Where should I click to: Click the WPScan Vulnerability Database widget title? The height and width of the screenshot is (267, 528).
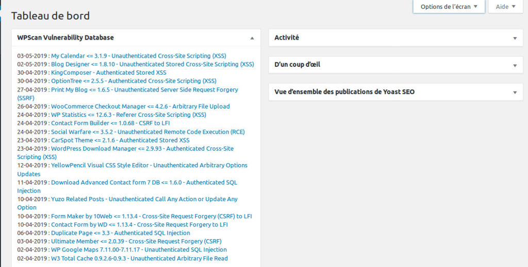pyautogui.click(x=65, y=38)
